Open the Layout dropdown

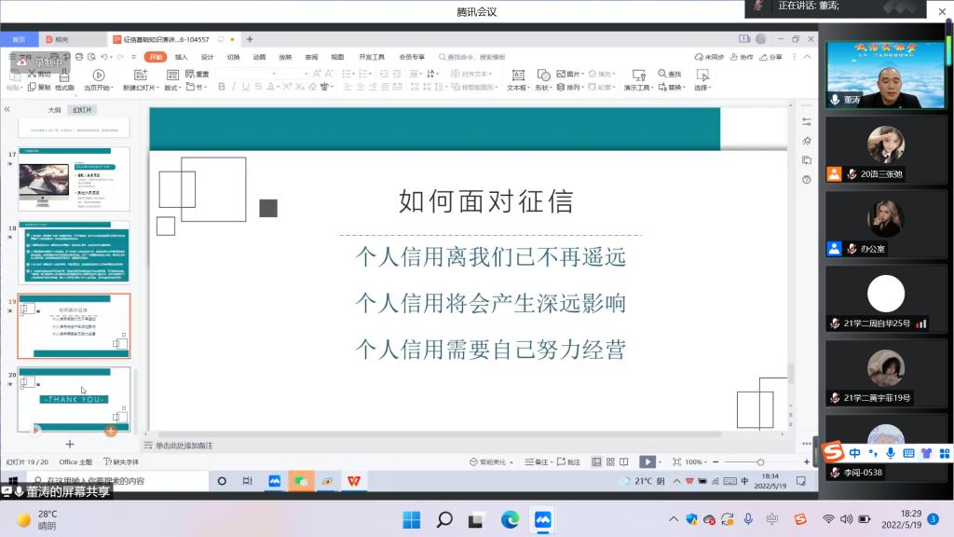coord(172,88)
